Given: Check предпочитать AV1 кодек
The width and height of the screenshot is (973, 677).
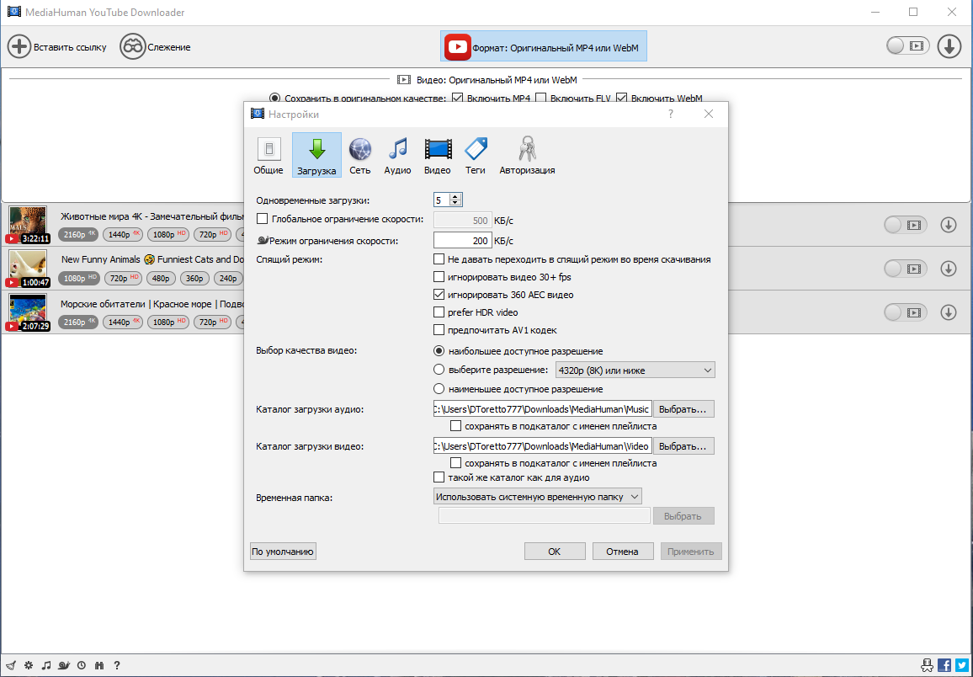Looking at the screenshot, I should pos(439,329).
